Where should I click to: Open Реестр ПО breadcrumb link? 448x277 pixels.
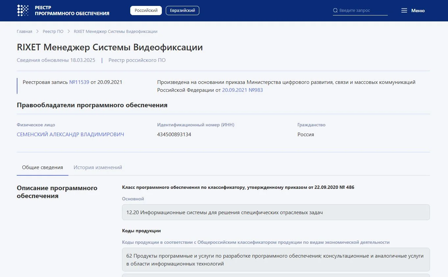coord(53,32)
